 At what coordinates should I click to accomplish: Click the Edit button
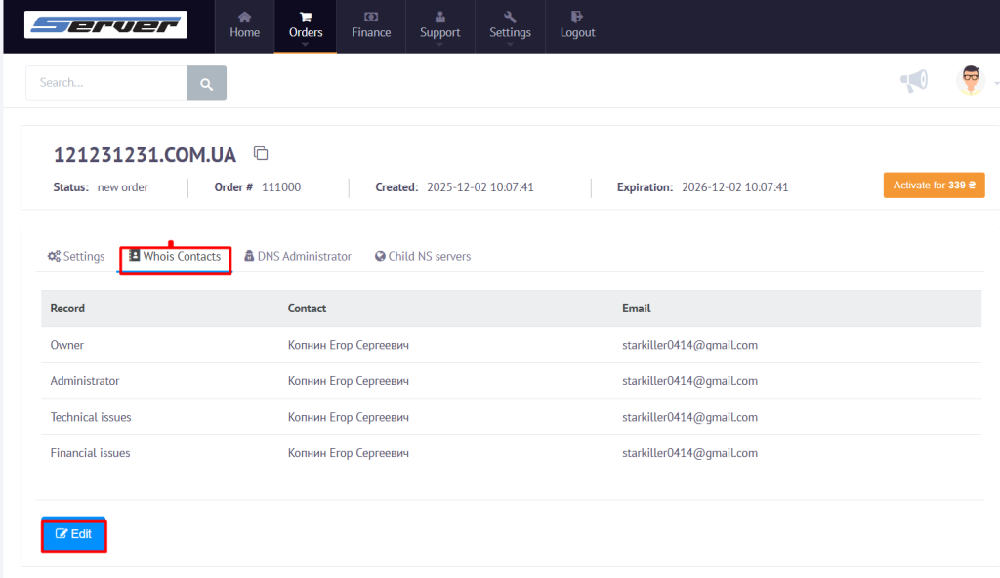[x=74, y=535]
